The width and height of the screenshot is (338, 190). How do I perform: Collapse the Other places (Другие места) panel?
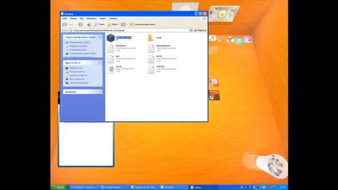tap(100, 62)
